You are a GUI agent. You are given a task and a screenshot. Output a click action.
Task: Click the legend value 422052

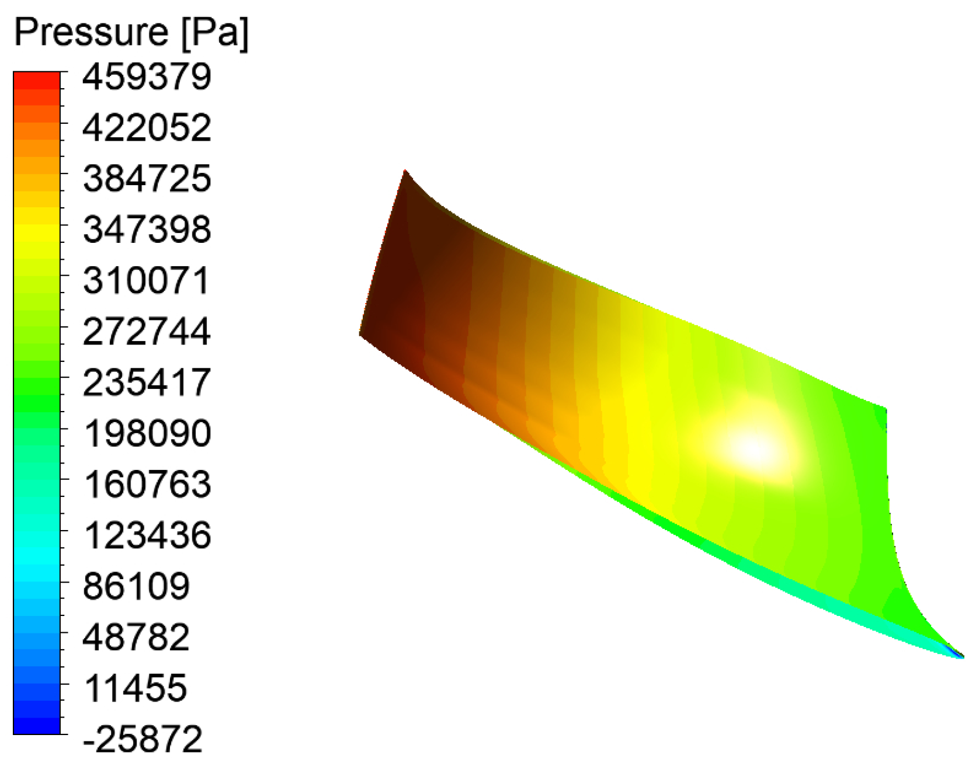(147, 127)
